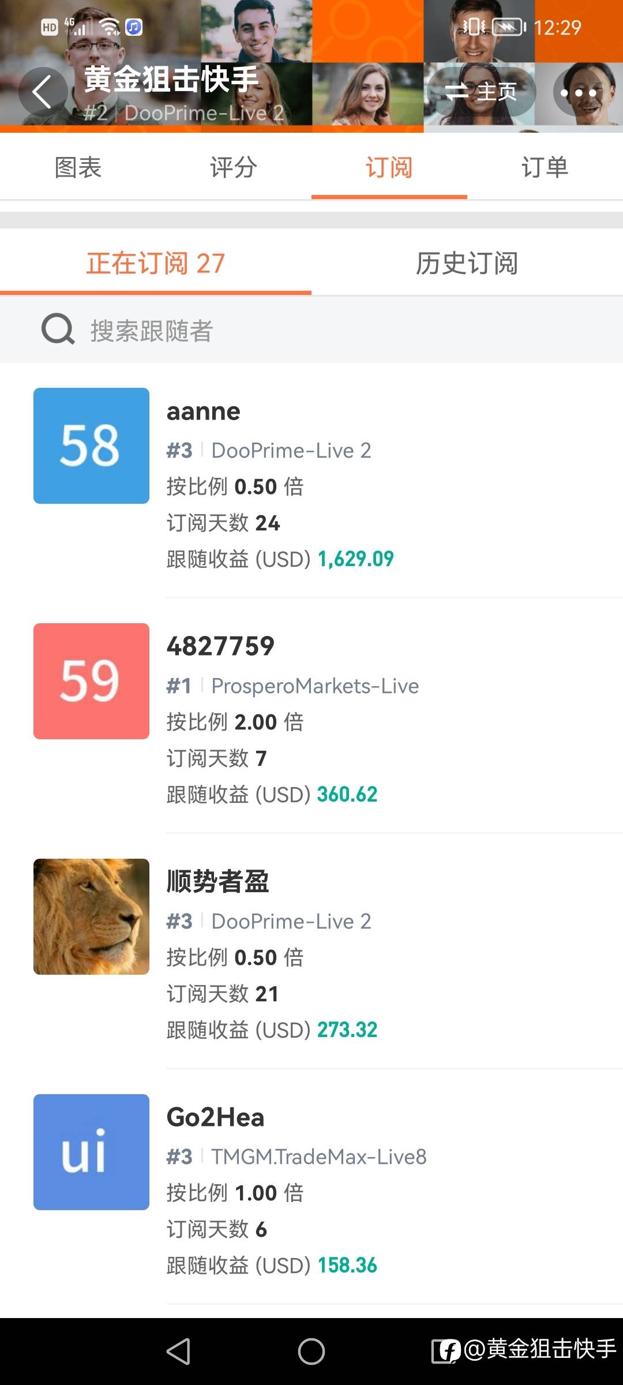
Task: Open follower aanne's profile name
Action: pyautogui.click(x=204, y=411)
